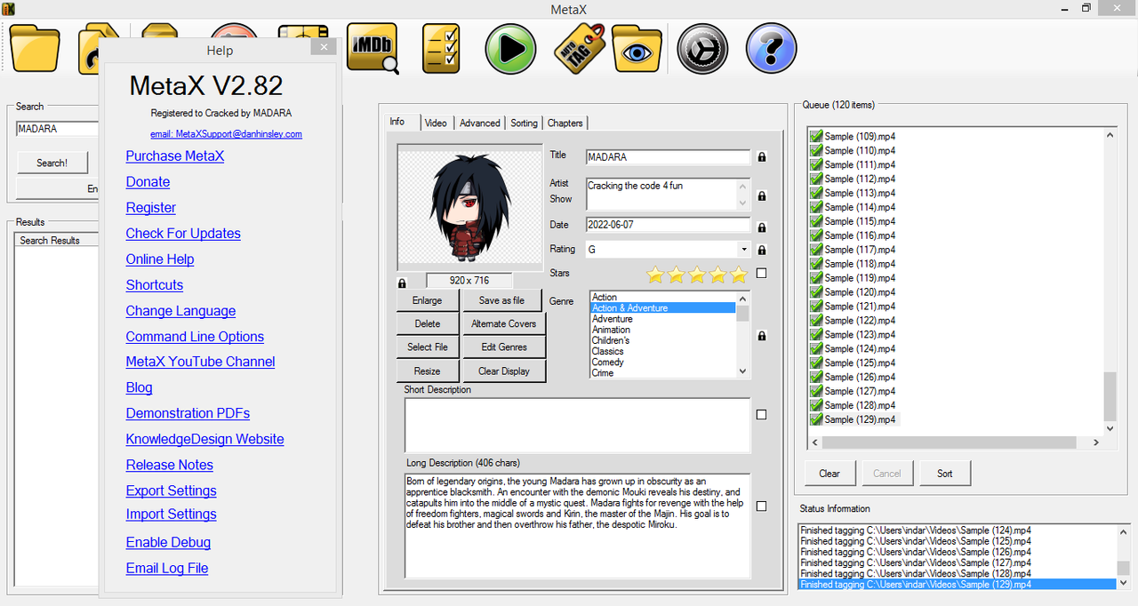This screenshot has width=1138, height=606.
Task: Open the Release Notes link
Action: pyautogui.click(x=170, y=465)
